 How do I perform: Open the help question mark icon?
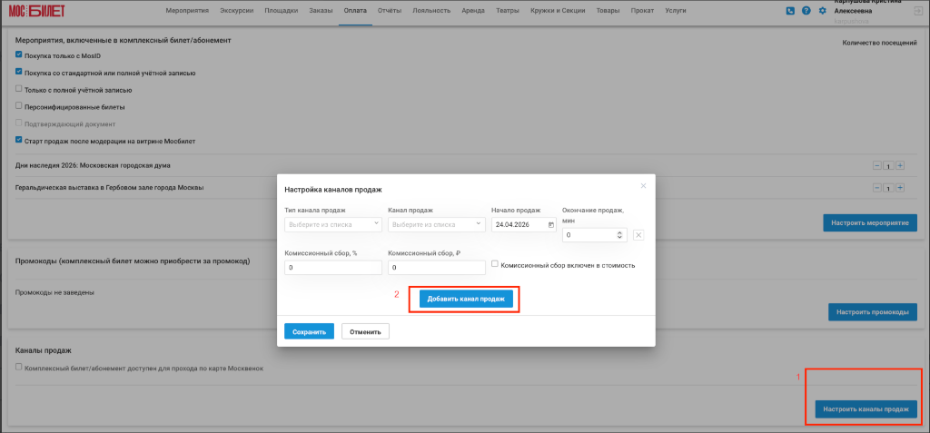pos(806,11)
